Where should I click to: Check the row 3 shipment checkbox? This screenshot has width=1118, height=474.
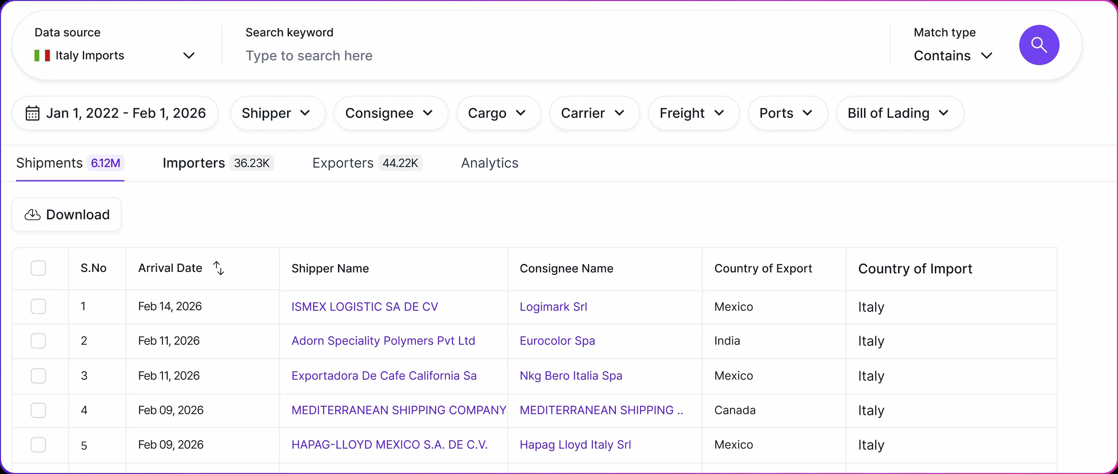38,375
